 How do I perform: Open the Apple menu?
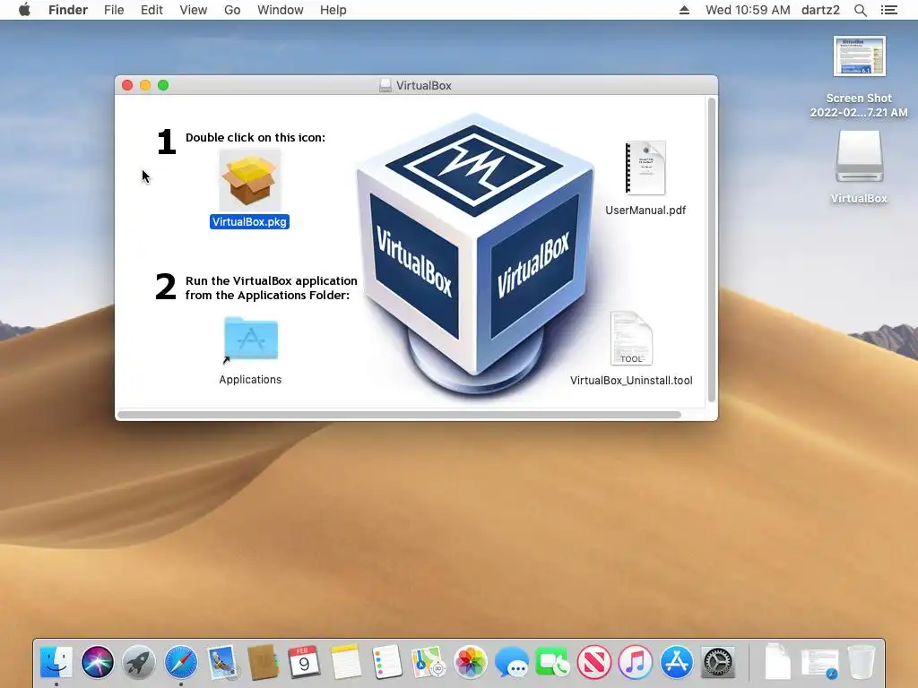pos(24,10)
